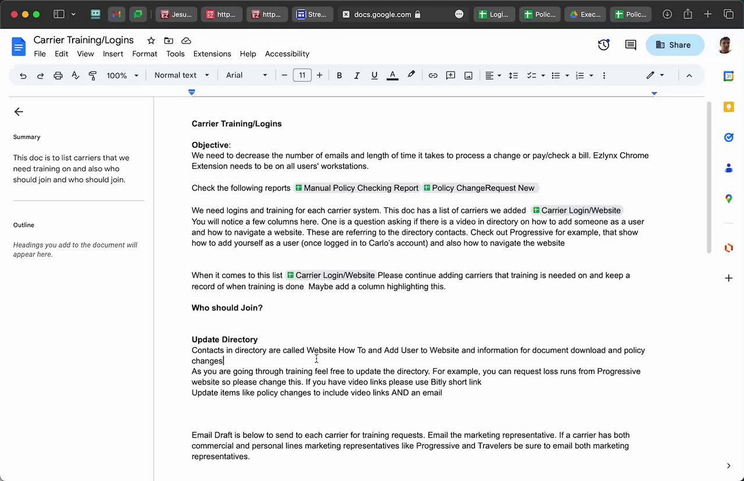Close the outline with back arrow
Viewport: 744px width, 481px height.
(x=19, y=112)
